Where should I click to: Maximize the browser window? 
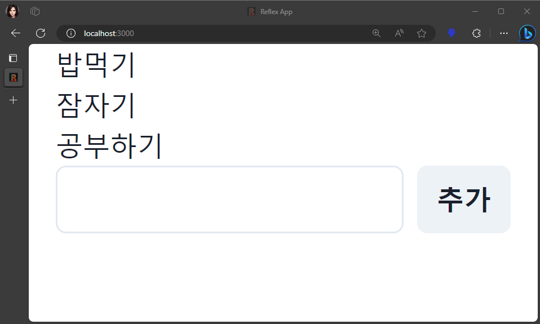click(x=501, y=11)
